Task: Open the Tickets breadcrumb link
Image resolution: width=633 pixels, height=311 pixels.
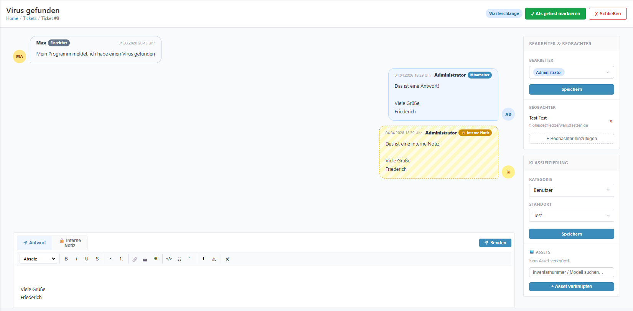Action: pos(30,18)
